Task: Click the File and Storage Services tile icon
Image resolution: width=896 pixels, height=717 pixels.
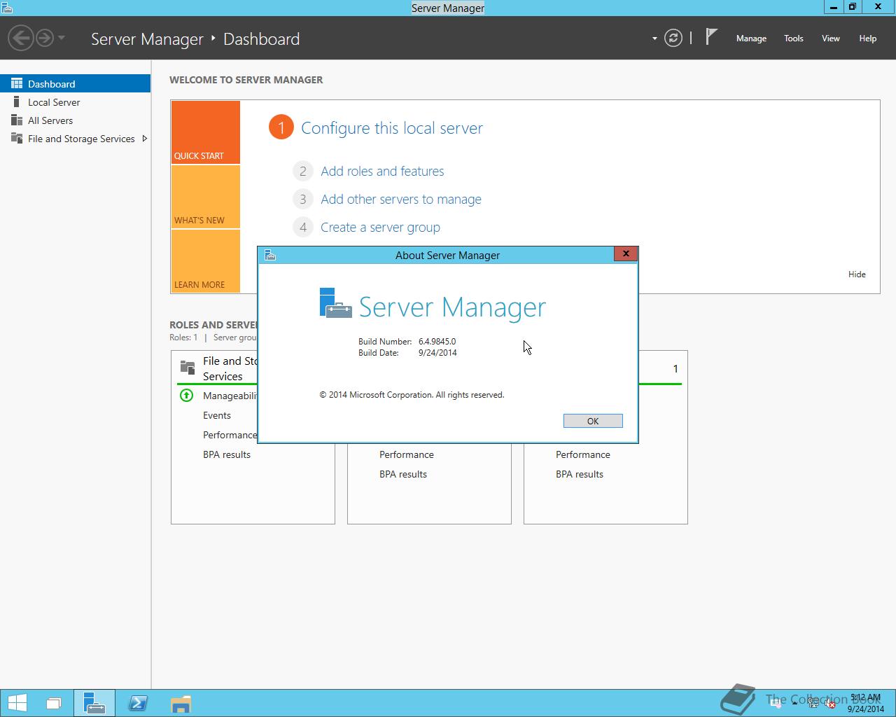Action: (188, 367)
